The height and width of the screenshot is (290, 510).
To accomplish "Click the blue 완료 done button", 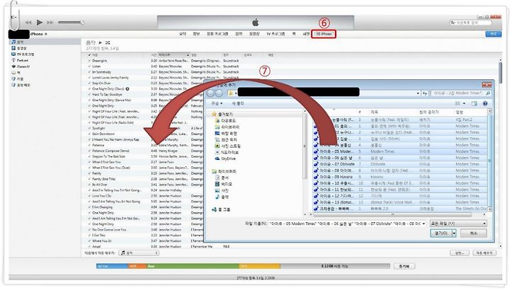I will (494, 34).
